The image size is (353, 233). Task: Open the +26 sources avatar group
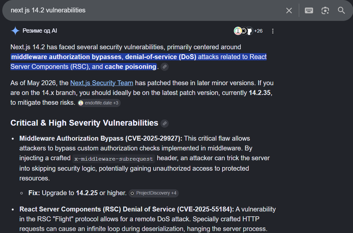tap(248, 31)
